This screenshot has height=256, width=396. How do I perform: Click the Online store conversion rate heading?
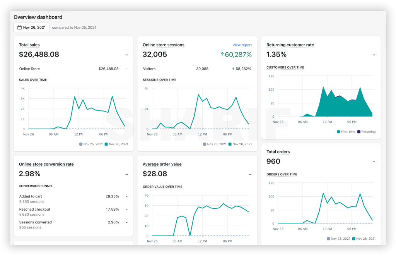[x=46, y=164]
